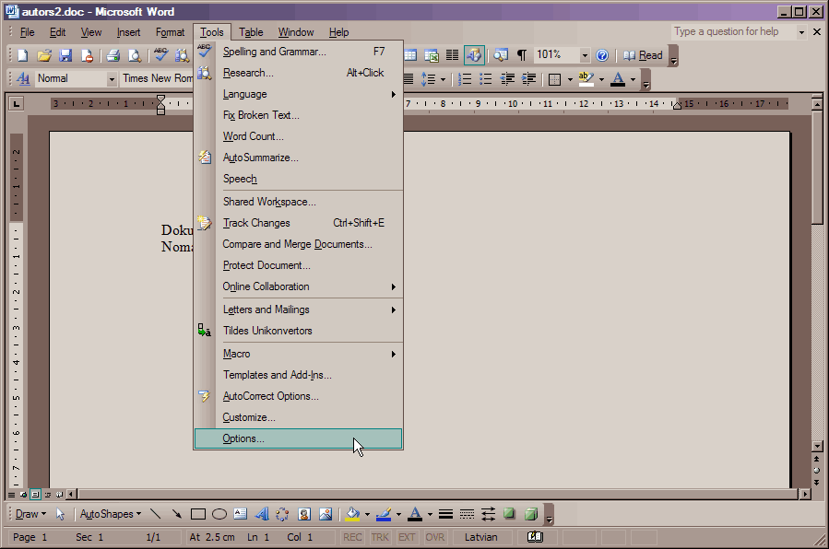Image resolution: width=829 pixels, height=549 pixels.
Task: Choose Options... in Tools menu
Action: pos(298,438)
